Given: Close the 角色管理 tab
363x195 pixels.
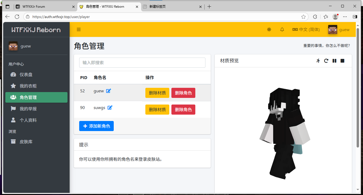Looking at the screenshot, I should coord(137,7).
